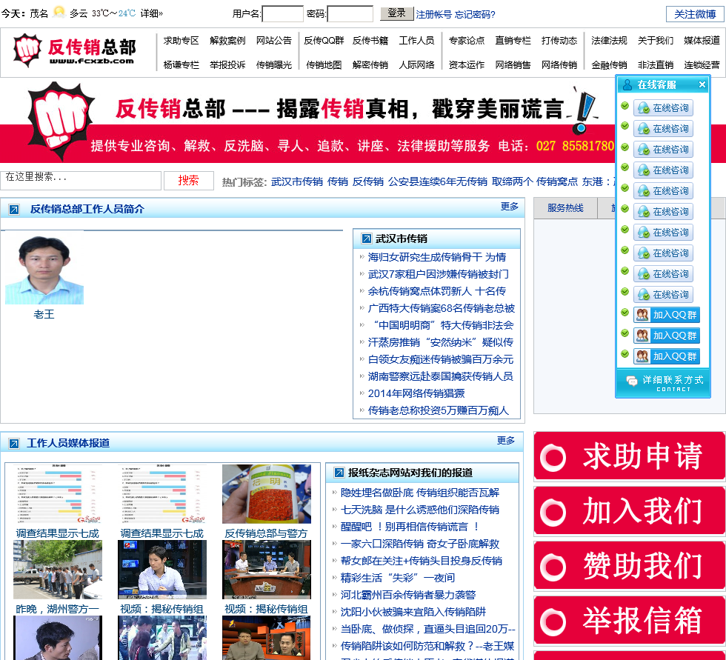Click the arrow icon beside 工作人员媒体报道
Viewport: 726px width, 660px height.
coord(14,444)
